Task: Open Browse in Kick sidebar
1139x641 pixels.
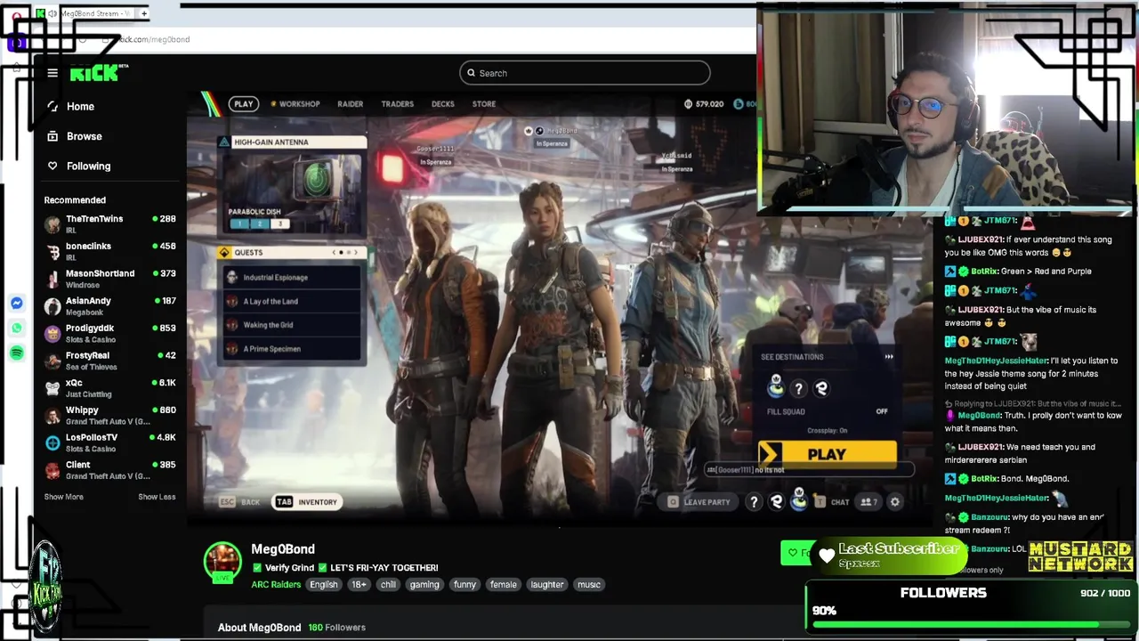Action: (85, 136)
